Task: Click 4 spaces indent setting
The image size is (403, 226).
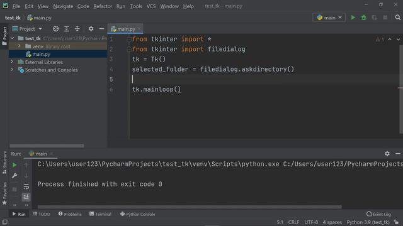Action: [332, 222]
